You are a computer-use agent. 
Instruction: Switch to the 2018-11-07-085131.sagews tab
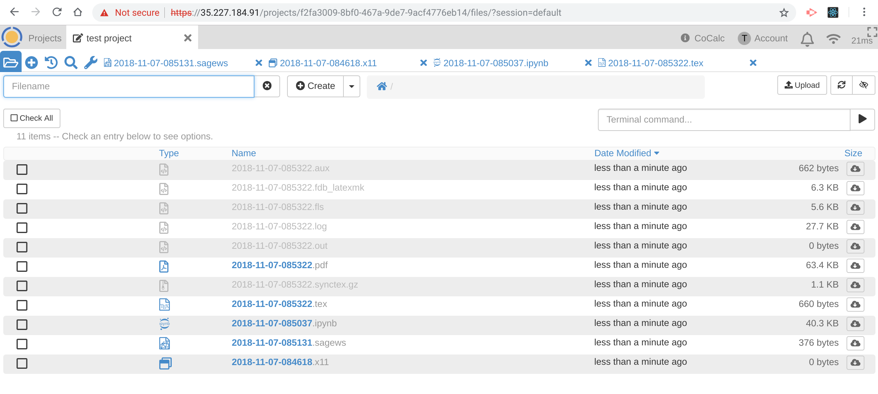[x=171, y=63]
